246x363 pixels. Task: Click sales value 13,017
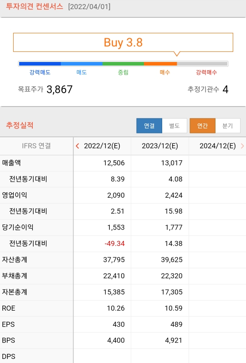click(x=172, y=163)
